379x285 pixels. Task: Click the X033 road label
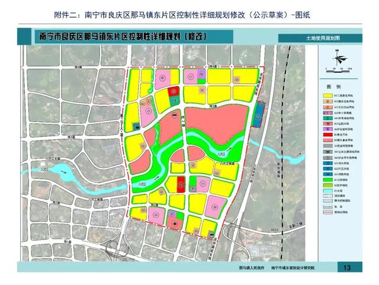[275, 228]
